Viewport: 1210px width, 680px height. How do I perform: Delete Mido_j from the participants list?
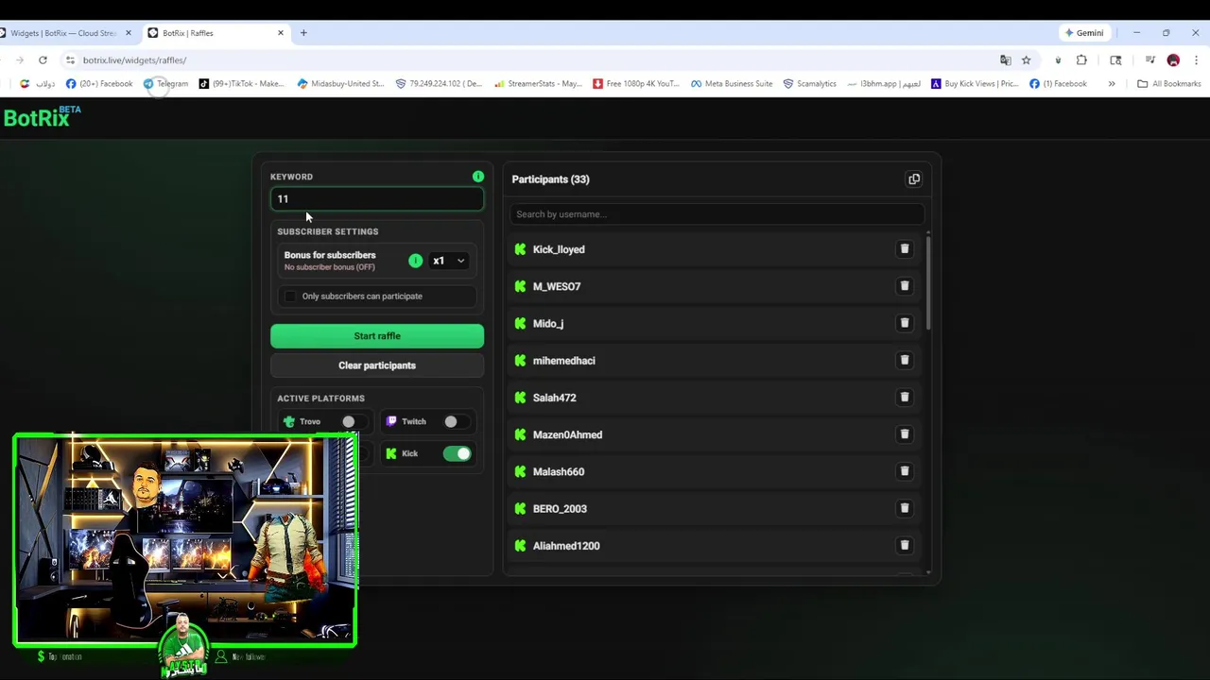tap(905, 323)
